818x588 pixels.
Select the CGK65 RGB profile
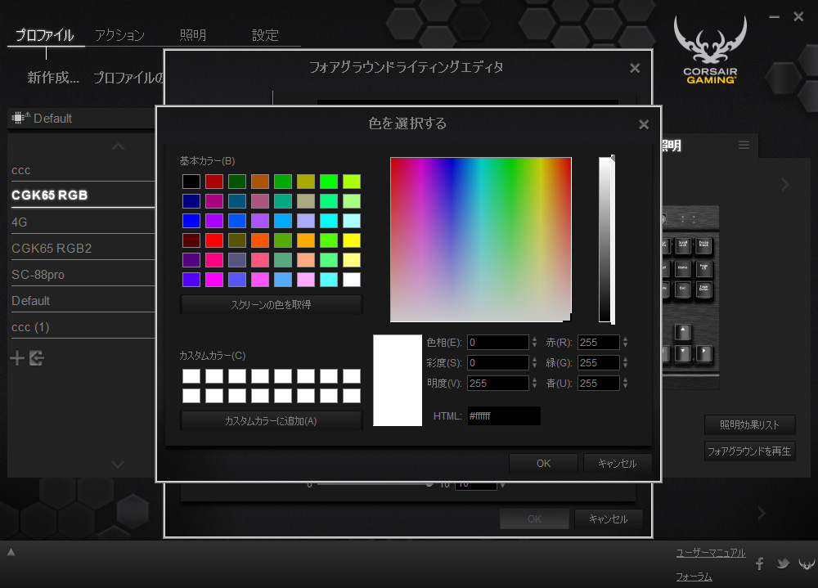pos(83,195)
